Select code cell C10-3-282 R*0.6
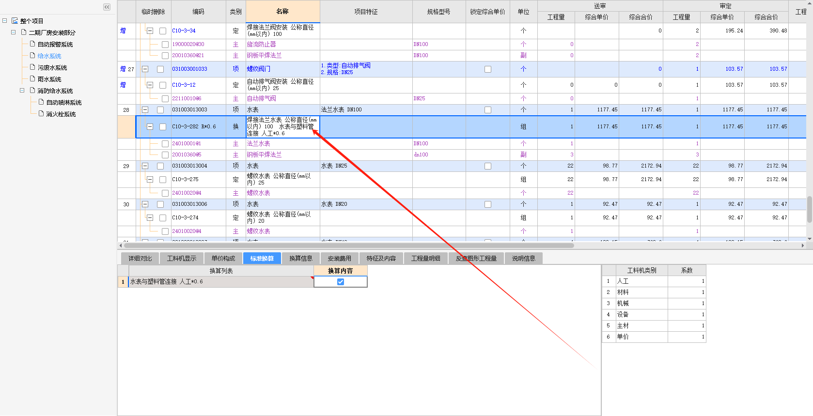The height and width of the screenshot is (416, 813). pyautogui.click(x=198, y=127)
